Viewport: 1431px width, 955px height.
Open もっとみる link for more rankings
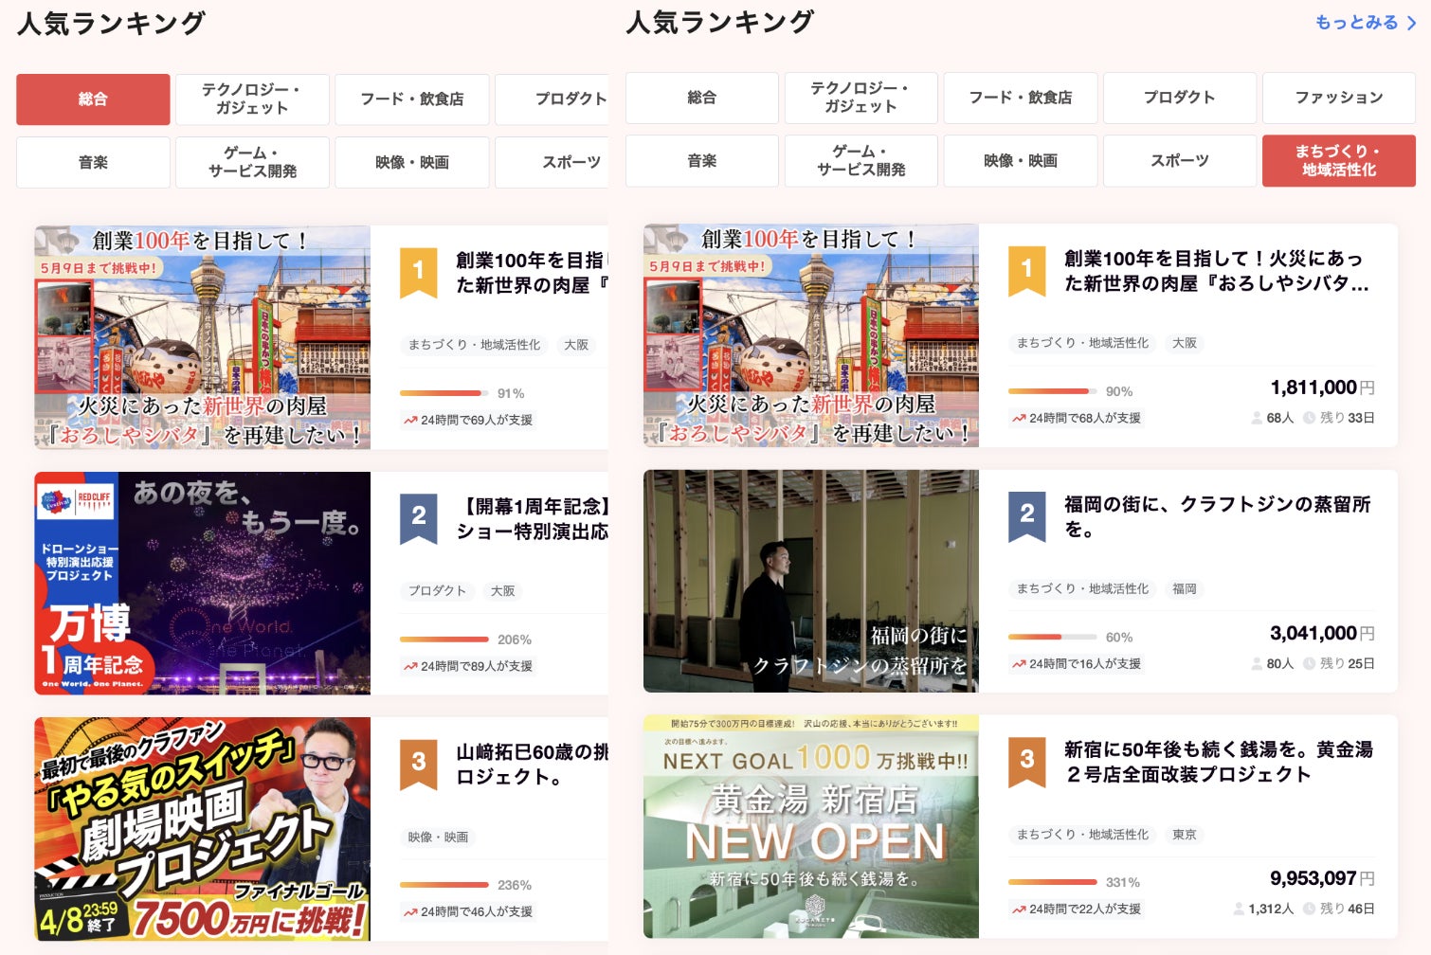click(1356, 22)
